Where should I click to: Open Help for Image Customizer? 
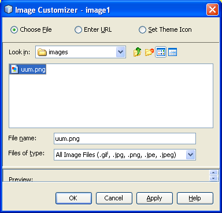click(195, 198)
